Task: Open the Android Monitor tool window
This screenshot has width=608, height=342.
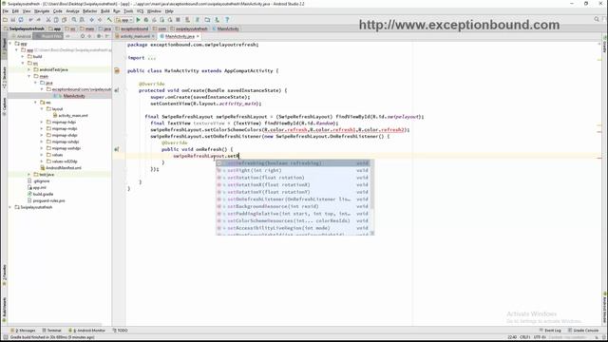Action: (87, 331)
